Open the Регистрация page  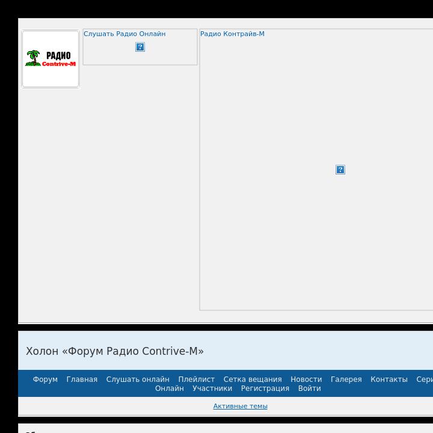point(265,388)
